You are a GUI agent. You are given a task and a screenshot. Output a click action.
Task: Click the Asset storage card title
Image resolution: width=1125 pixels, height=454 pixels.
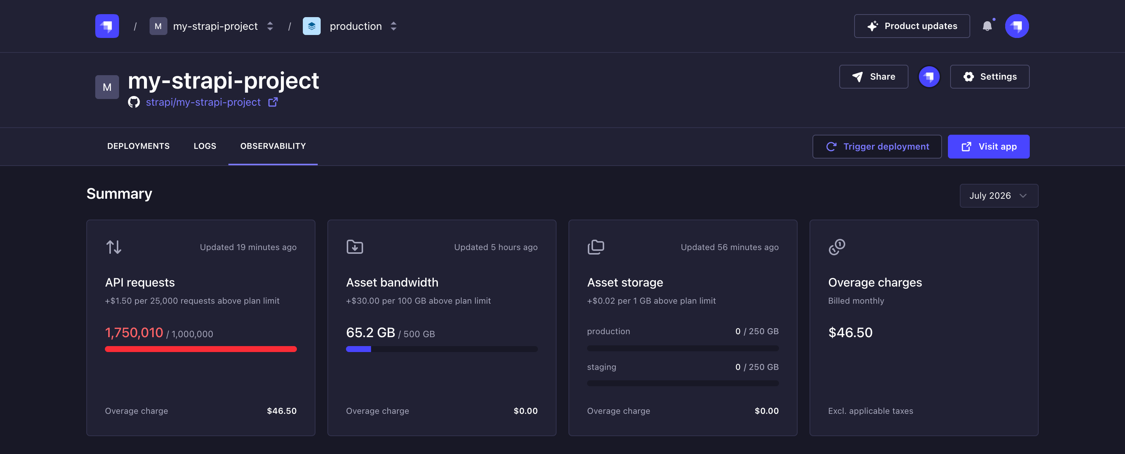point(625,283)
